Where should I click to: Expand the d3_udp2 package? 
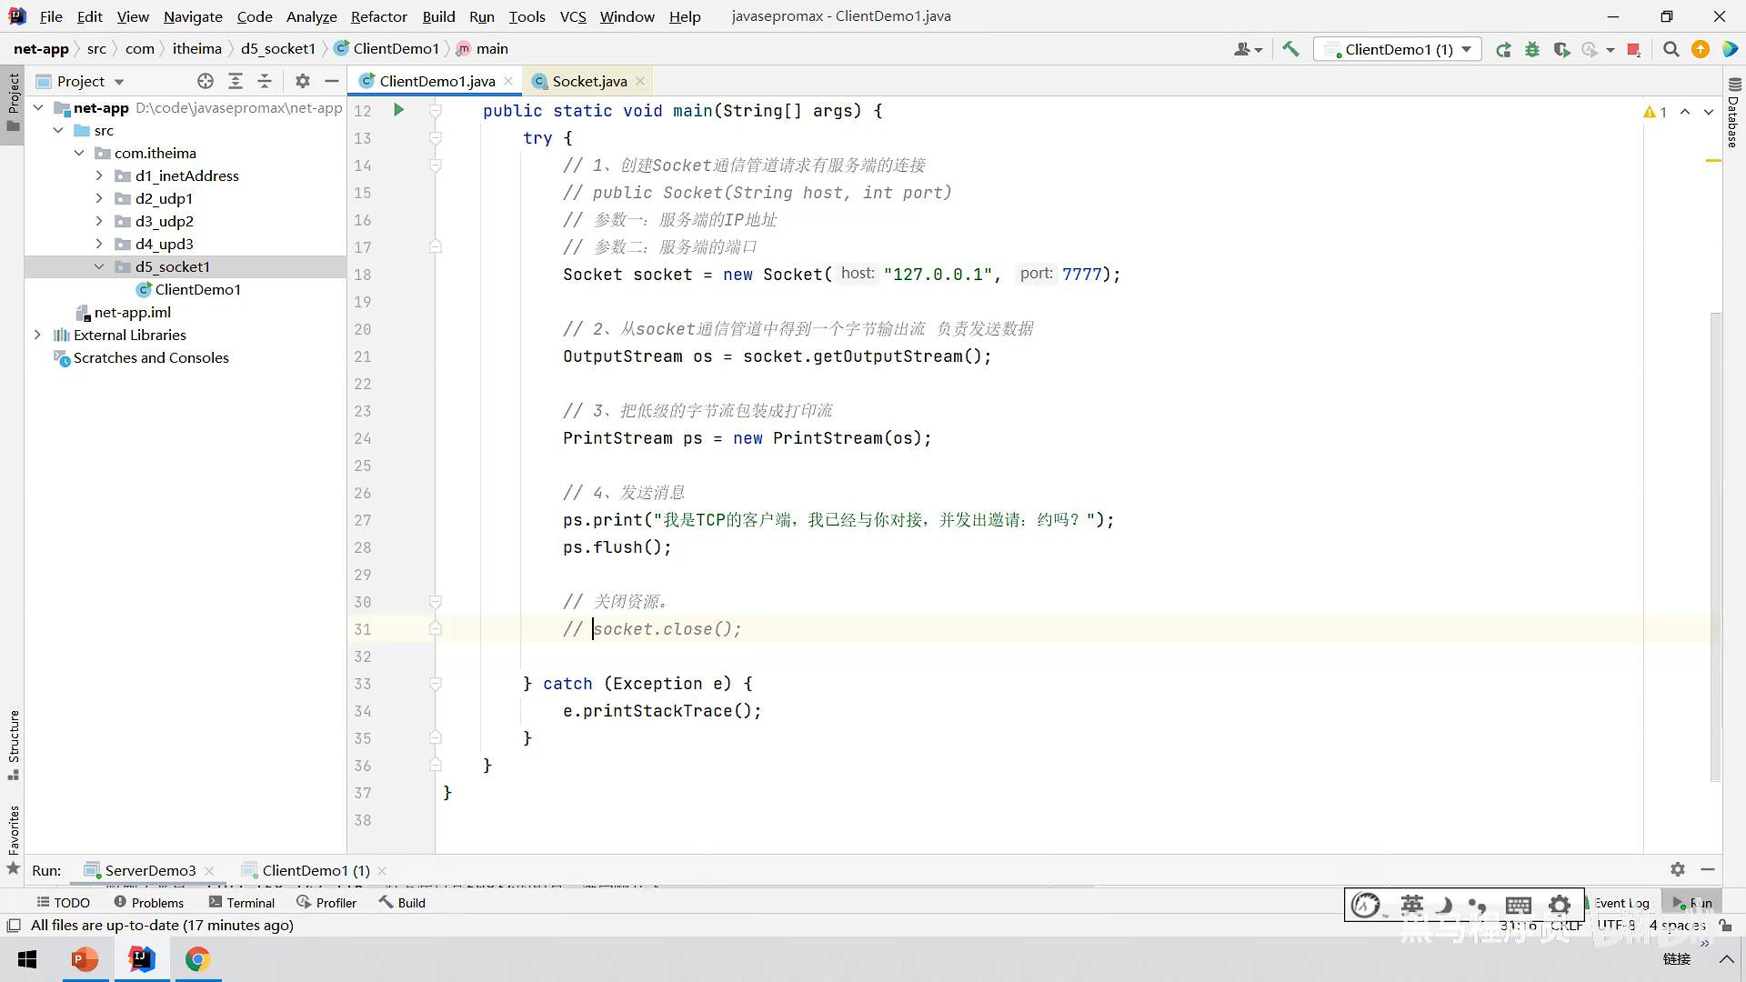[99, 221]
